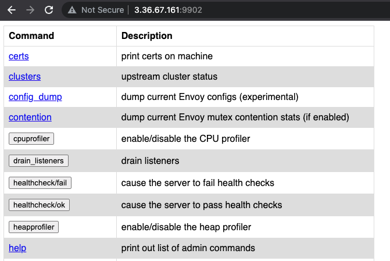Reload the Envoy admin page
The height and width of the screenshot is (261, 390).
pyautogui.click(x=49, y=10)
